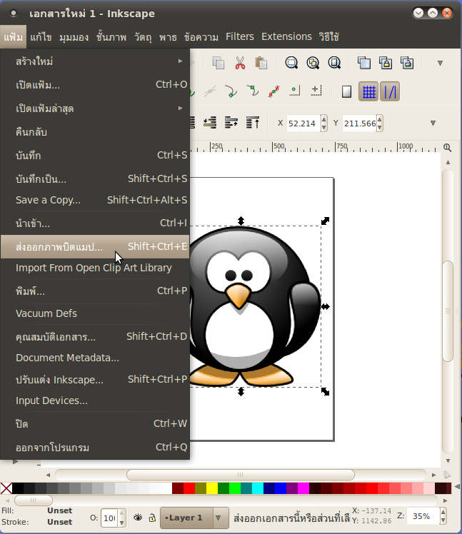Choose บันทึกเป็น... save as entry
462x534 pixels.
coord(95,178)
